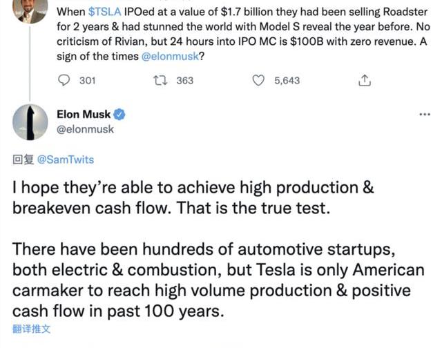Click the blue verified badge beside Elon Musk
This screenshot has height=348, width=442.
[119, 115]
